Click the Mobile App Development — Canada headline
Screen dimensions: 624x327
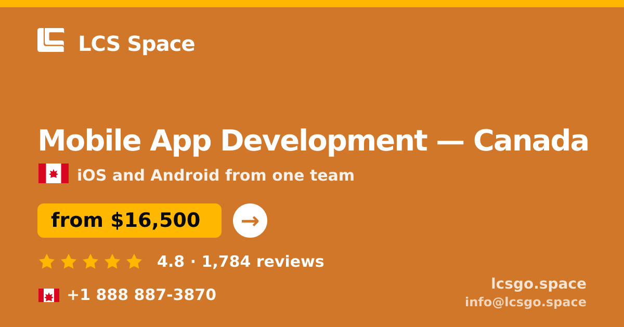313,141
